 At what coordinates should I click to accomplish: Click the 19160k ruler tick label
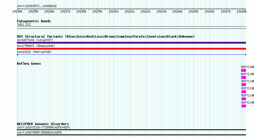pyautogui.click(x=114, y=11)
